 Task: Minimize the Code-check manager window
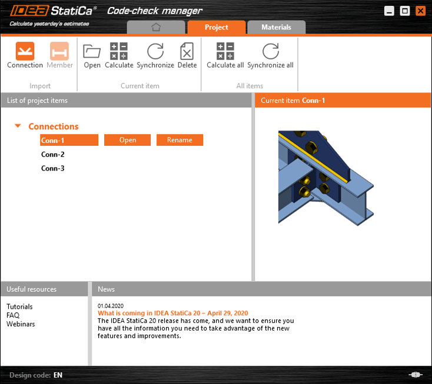click(389, 11)
